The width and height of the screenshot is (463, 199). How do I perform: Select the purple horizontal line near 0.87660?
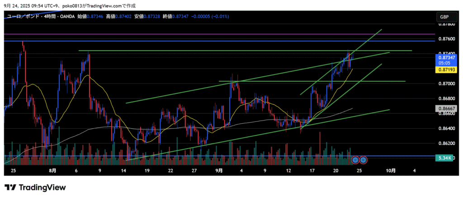[226, 34]
